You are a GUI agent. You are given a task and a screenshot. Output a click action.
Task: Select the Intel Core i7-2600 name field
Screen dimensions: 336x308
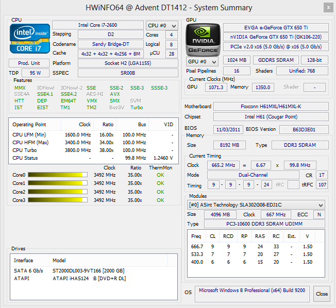pos(98,25)
